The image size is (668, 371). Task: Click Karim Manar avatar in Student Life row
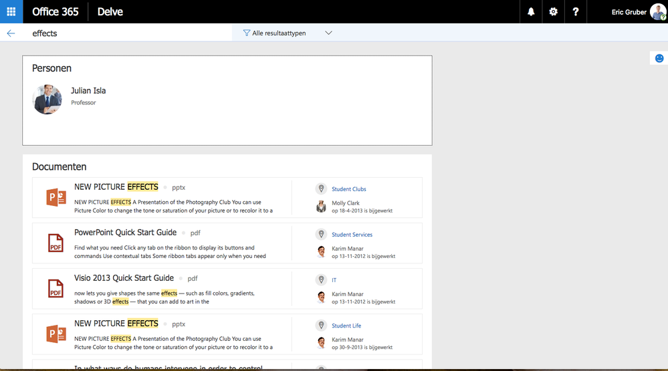click(x=321, y=343)
